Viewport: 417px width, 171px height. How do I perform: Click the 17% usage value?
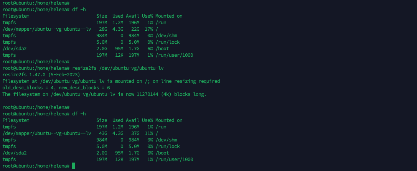[147, 29]
